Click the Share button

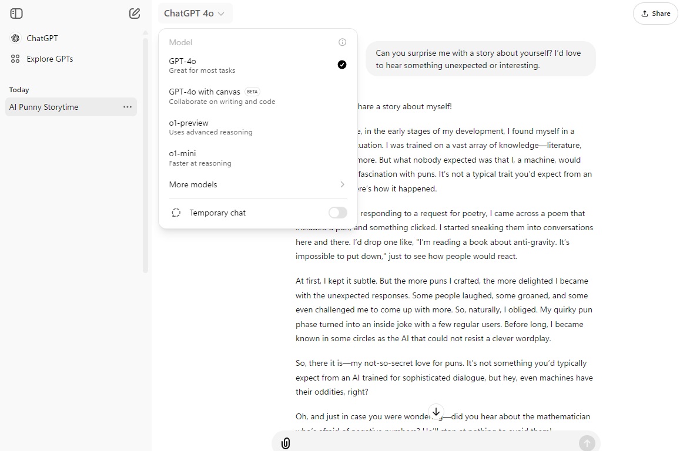(x=655, y=14)
